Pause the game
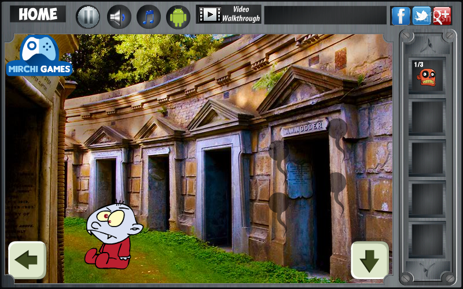The image size is (463, 289). (88, 17)
